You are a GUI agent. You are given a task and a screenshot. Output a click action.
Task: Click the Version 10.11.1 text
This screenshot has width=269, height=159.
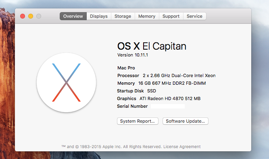point(133,55)
